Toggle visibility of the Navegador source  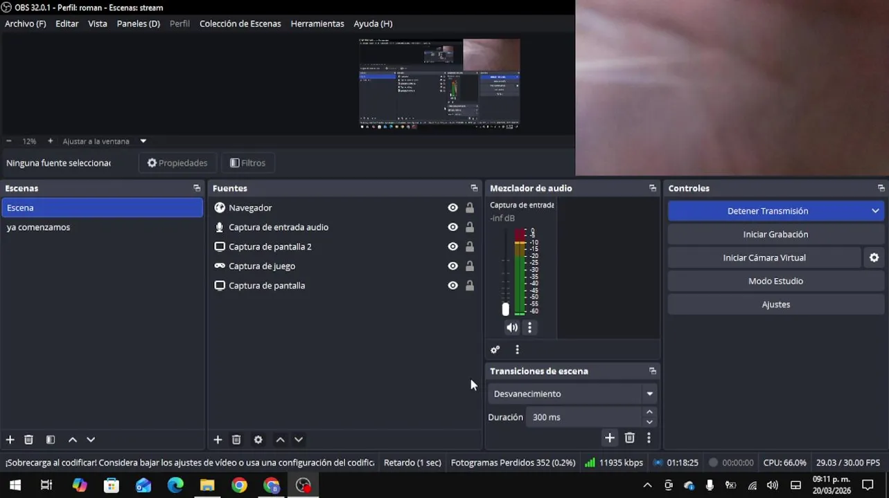click(452, 207)
